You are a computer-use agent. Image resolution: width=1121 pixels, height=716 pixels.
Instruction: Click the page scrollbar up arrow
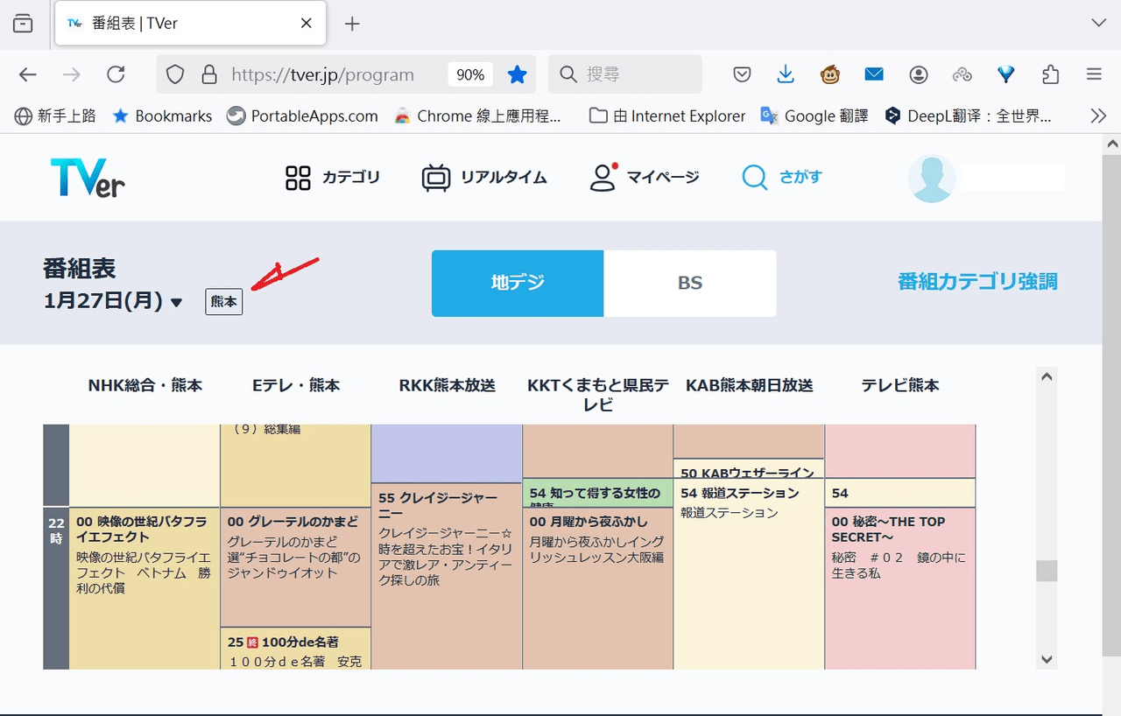[x=1112, y=144]
